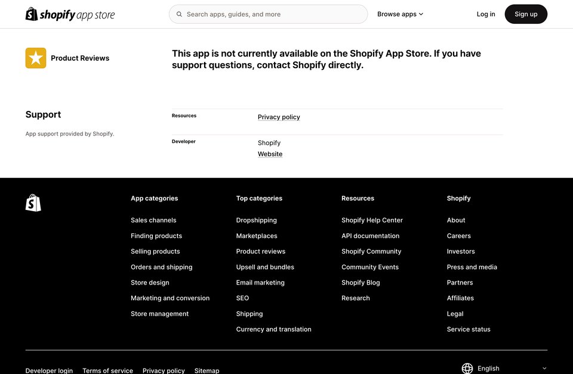Click the language selector chevron arrow
The image size is (573, 374).
(x=544, y=368)
